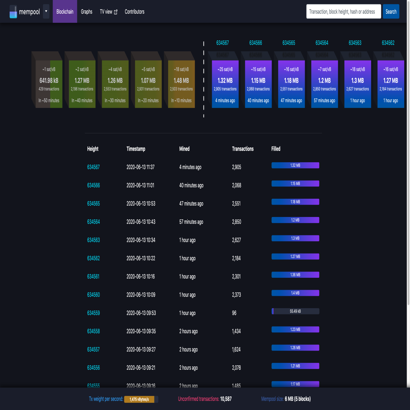
Task: Switch to the Graphs tab
Action: coord(86,12)
